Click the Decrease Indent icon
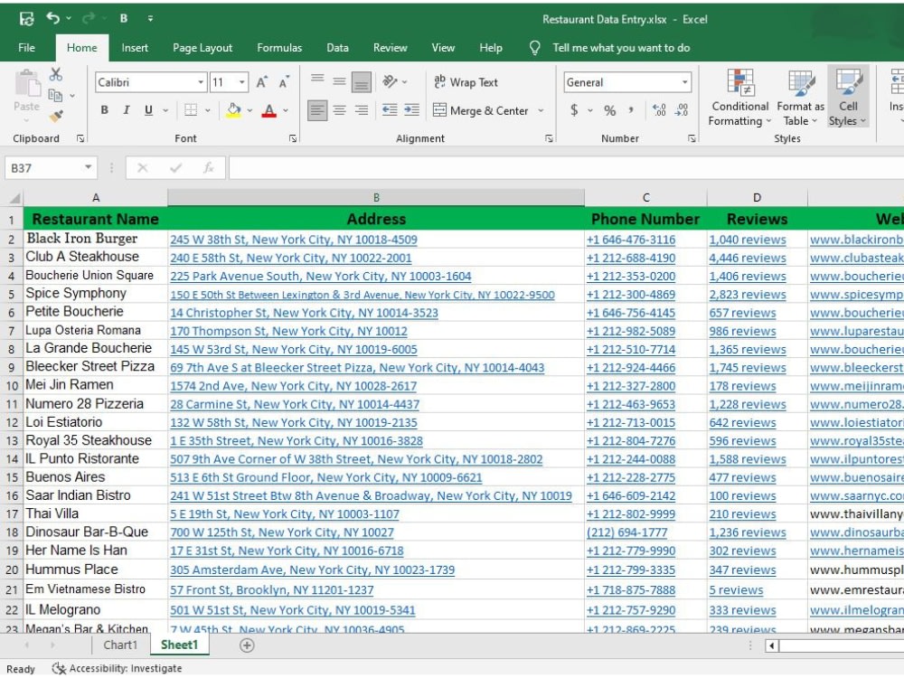This screenshot has width=904, height=678. (x=390, y=110)
